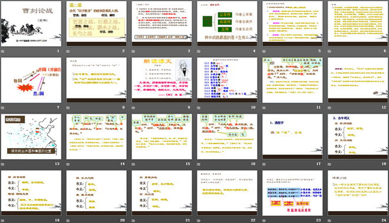Select slide 14 annotated text thumbnail
Viewport: 389px width, 223px height.
(96, 137)
